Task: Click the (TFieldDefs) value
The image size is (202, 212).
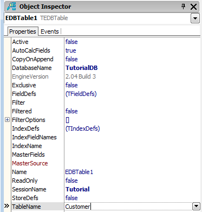Action: coord(81,94)
